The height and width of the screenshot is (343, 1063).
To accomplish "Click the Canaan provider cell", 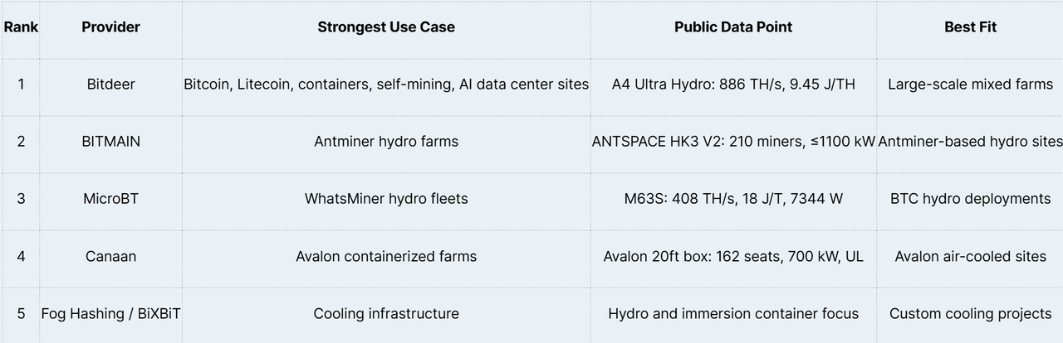I will point(110,257).
